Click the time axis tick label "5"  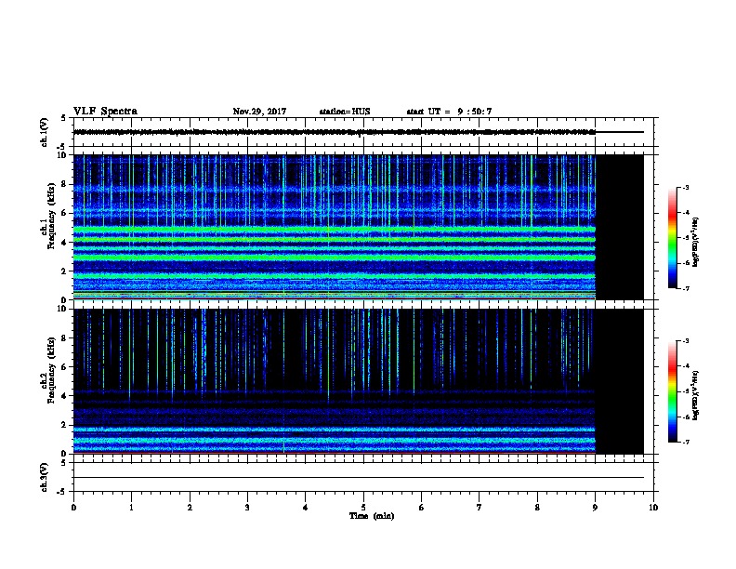click(363, 507)
